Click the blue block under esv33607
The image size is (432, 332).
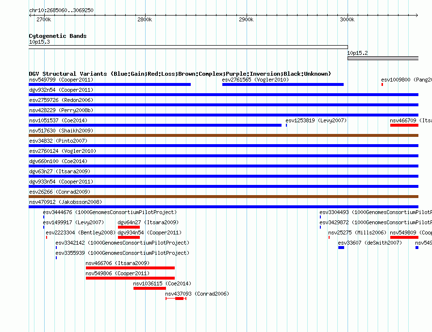tap(341, 248)
